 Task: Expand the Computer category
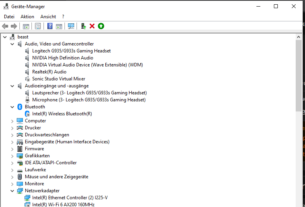pos(12,121)
